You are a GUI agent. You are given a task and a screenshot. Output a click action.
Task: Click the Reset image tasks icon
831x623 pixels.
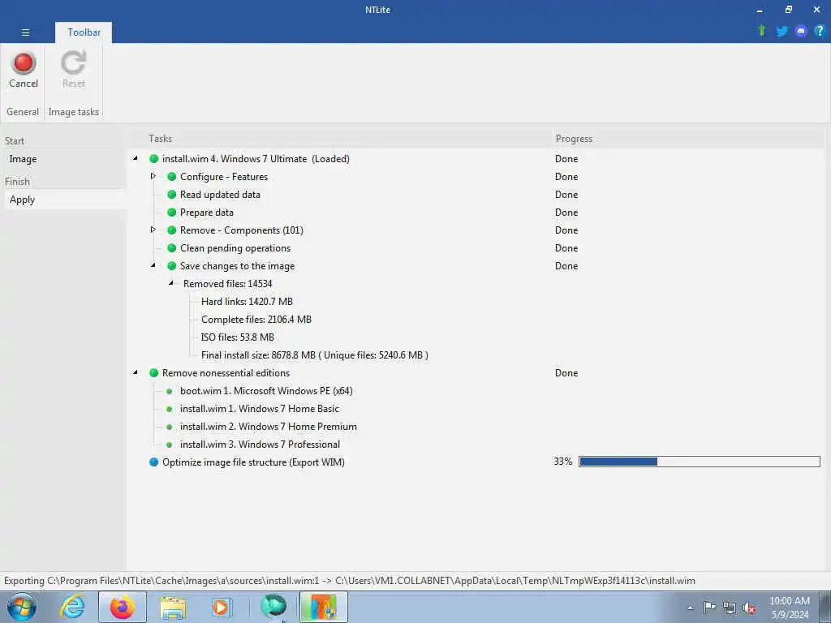pyautogui.click(x=73, y=62)
